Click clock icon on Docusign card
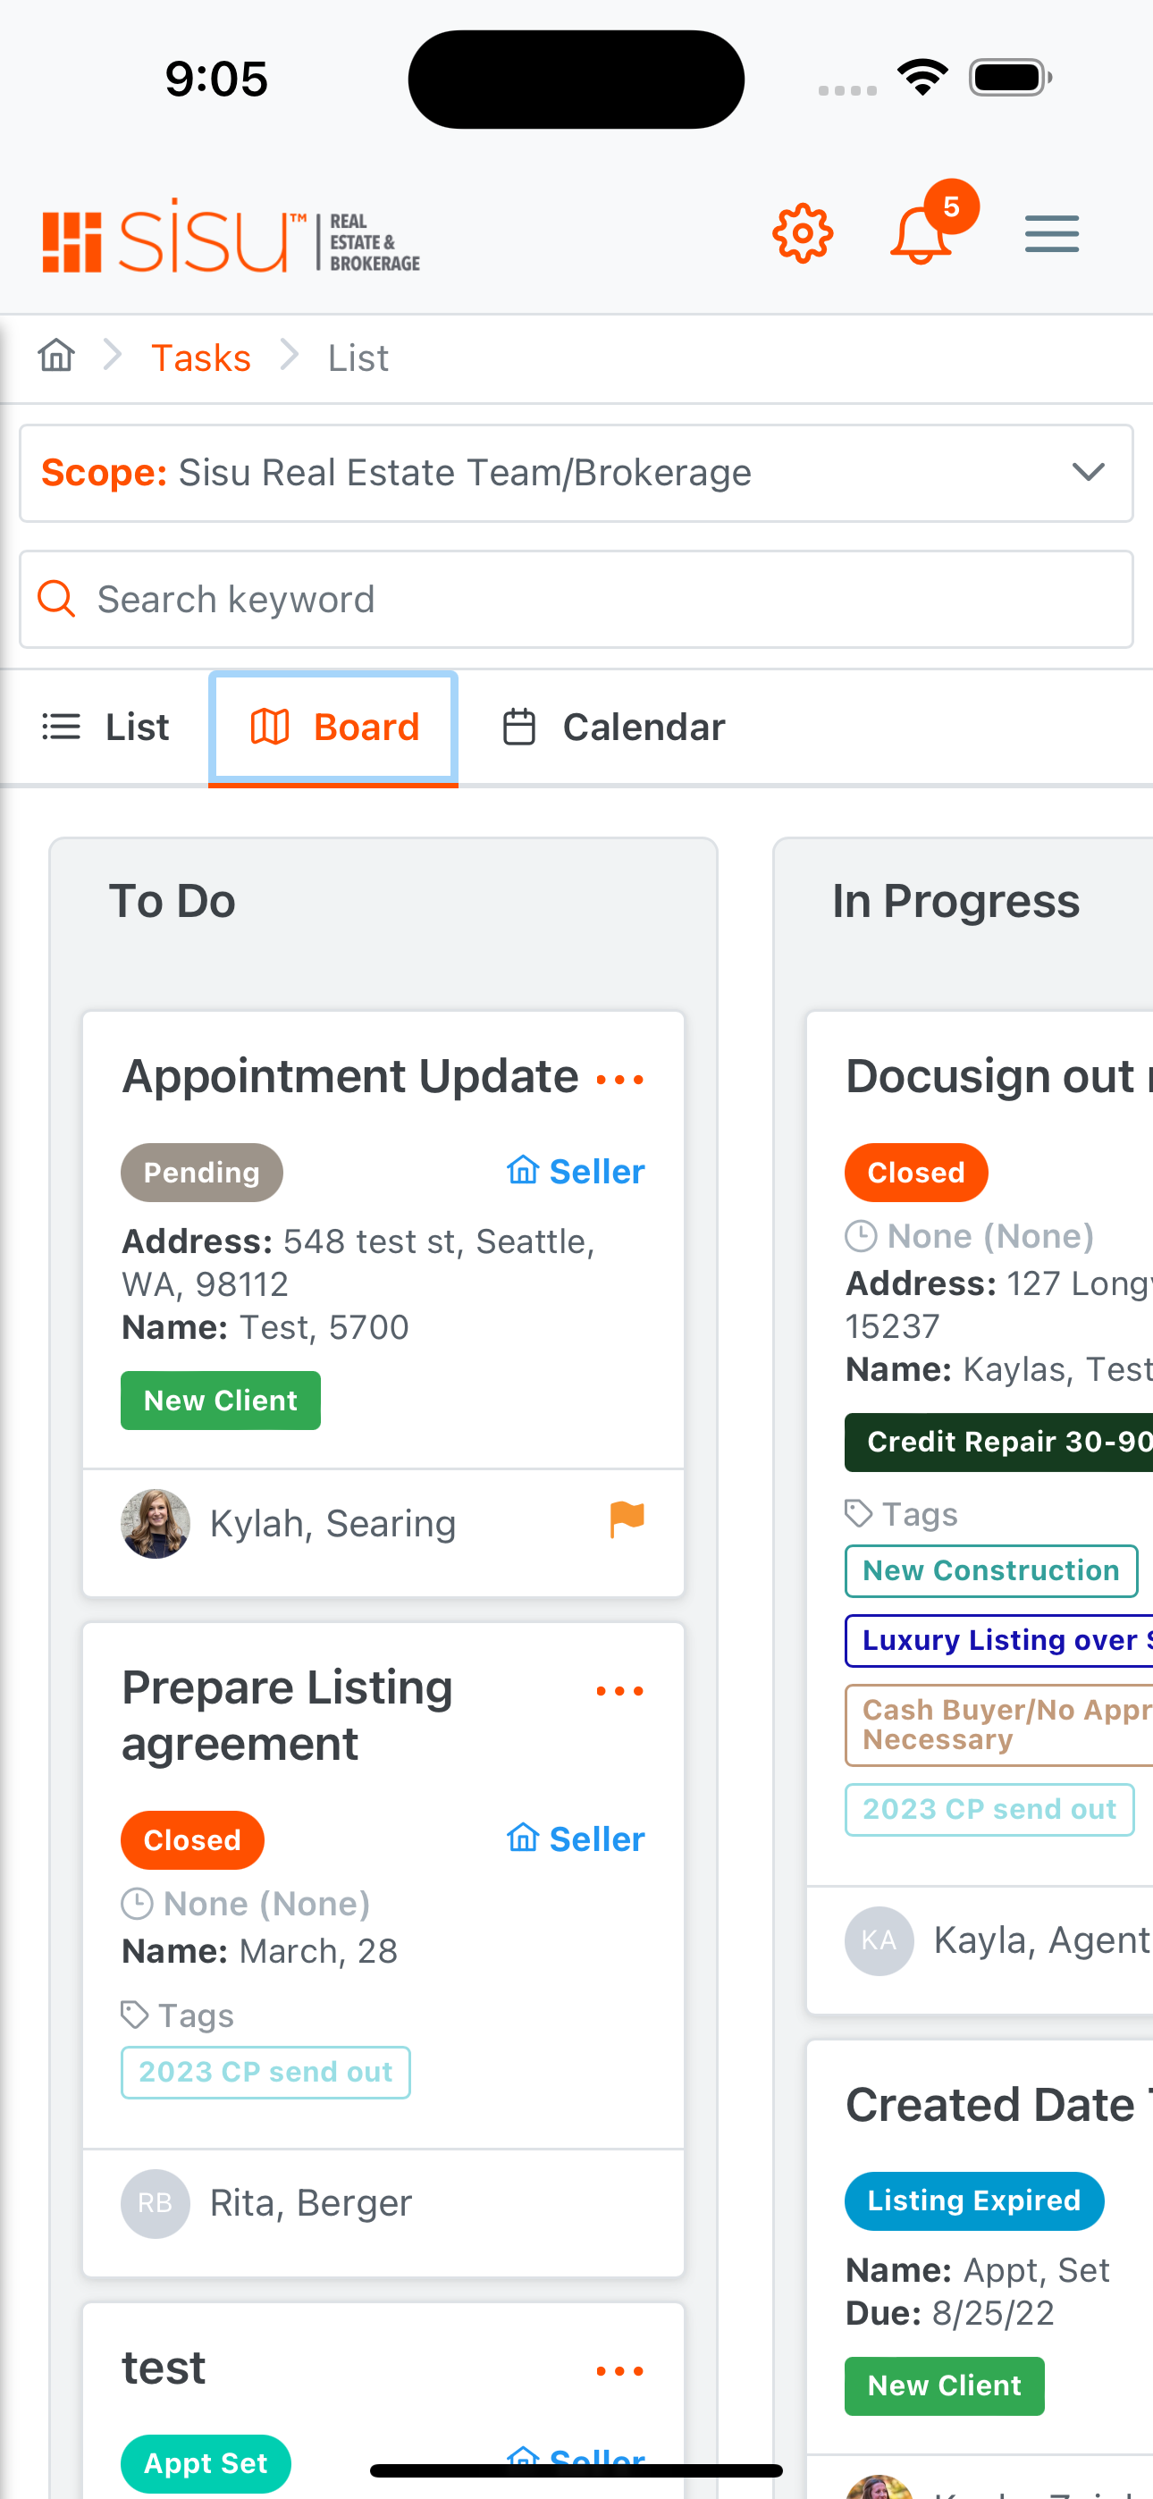The image size is (1153, 2499). tap(861, 1237)
